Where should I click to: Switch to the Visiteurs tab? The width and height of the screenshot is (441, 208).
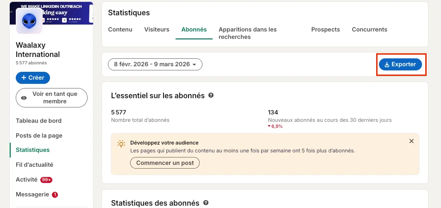[x=157, y=30]
